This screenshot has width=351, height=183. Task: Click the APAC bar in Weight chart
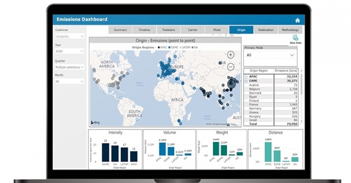(216, 148)
